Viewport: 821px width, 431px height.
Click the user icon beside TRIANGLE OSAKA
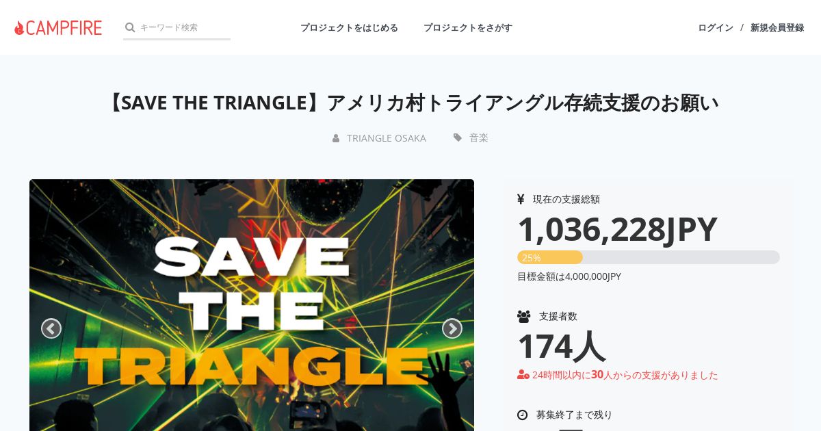click(x=336, y=138)
